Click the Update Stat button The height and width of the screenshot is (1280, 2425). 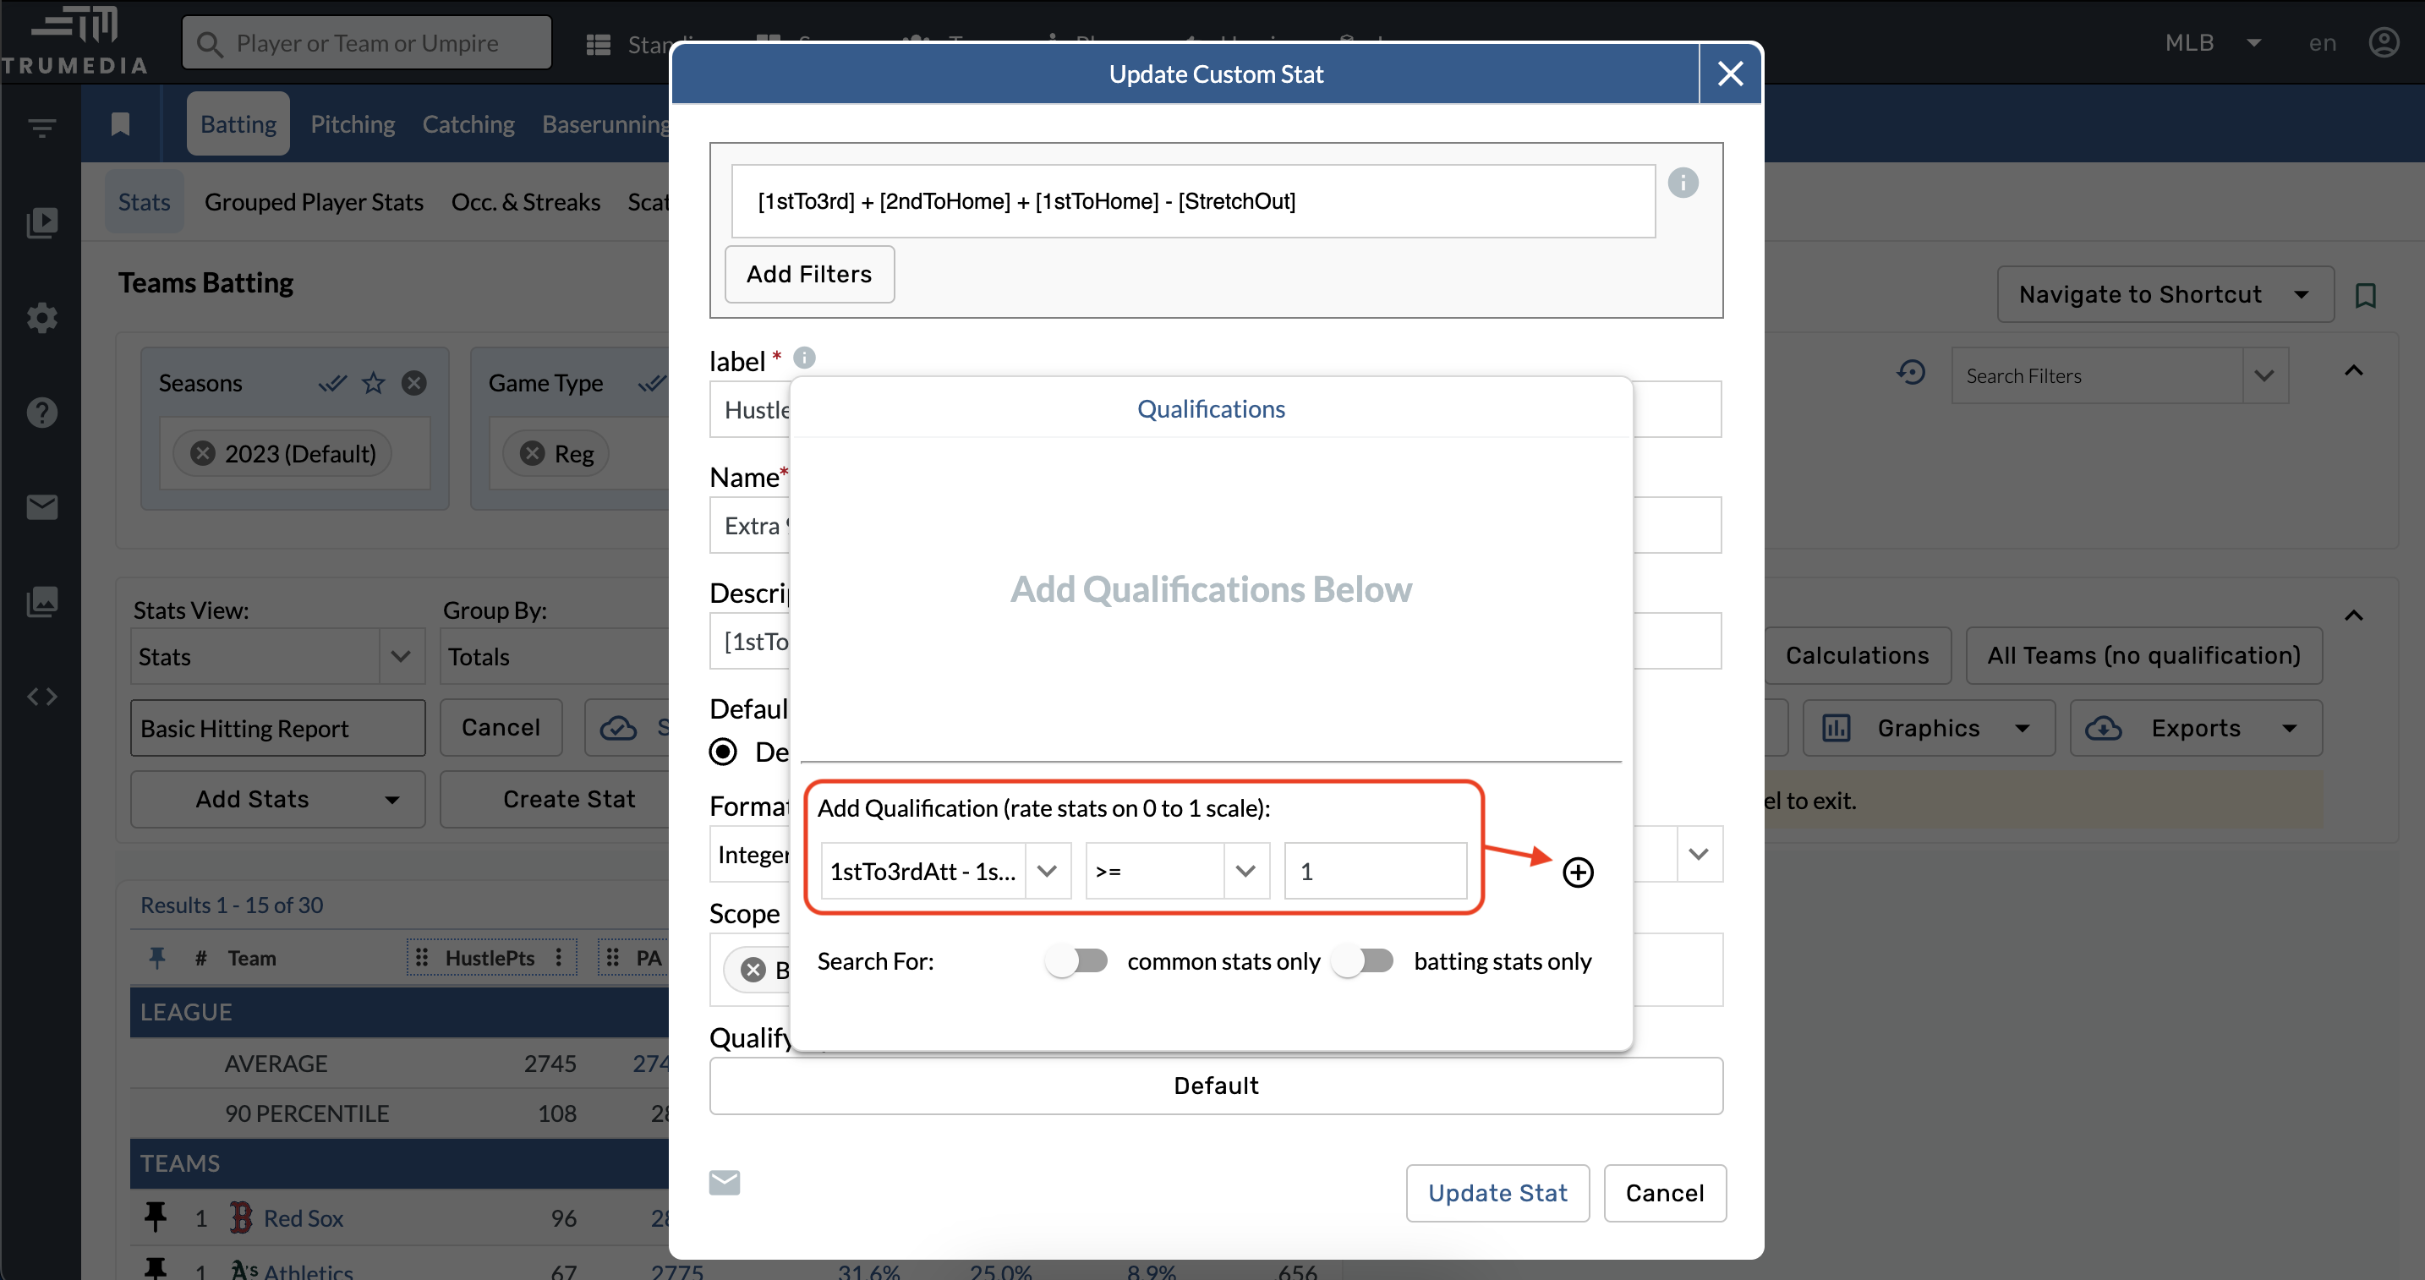click(1497, 1192)
